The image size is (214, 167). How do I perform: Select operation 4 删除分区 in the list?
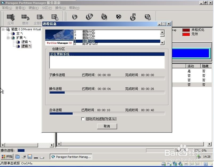pos(117,38)
